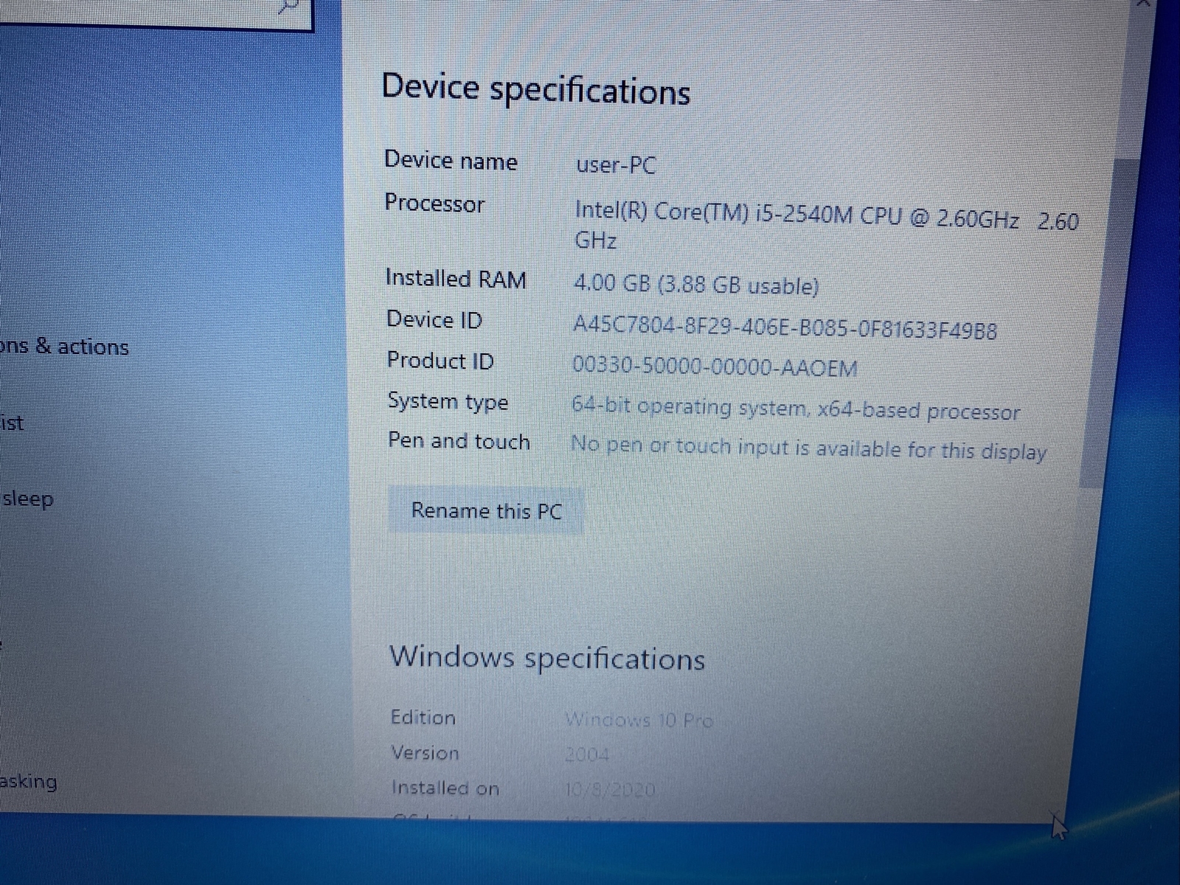Open the sleep sidebar item
Screen dimensions: 1180x885
pos(27,499)
